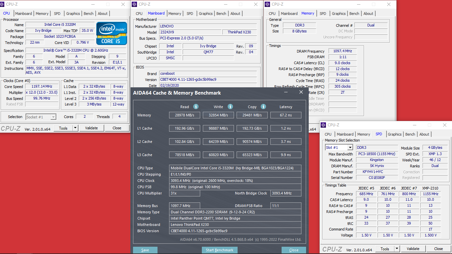Click L3 Cache Copy result 65323 MB/s
The width and height of the screenshot is (452, 254).
coord(252,155)
